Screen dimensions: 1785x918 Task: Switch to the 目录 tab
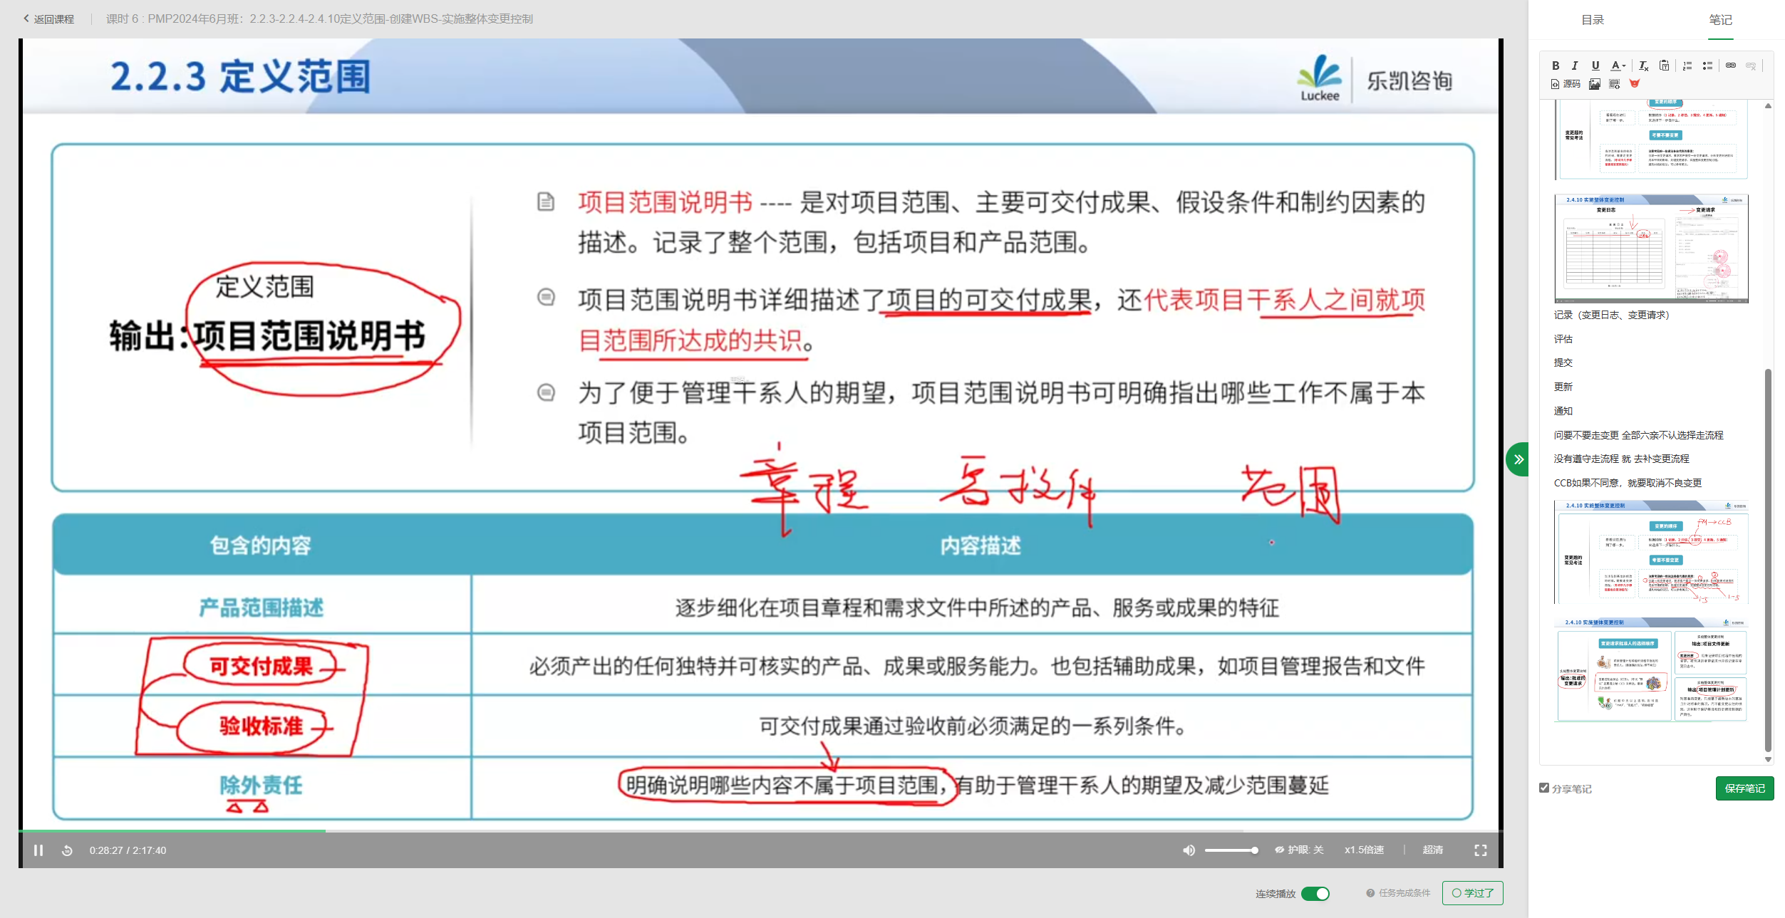coord(1592,20)
